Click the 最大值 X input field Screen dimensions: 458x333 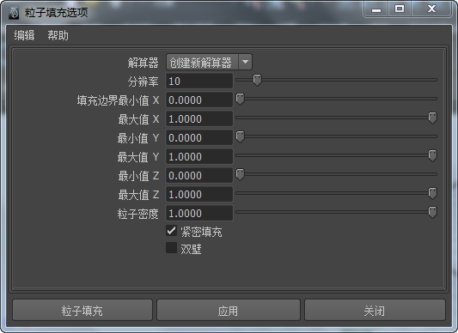[199, 118]
